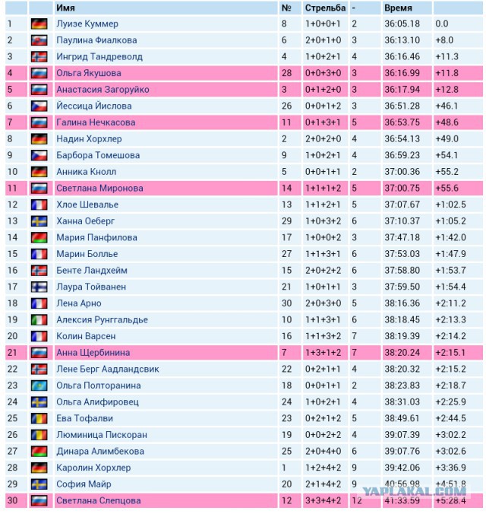Open athlete link Мария Панфилова
Screen dimensions: 486x514
pos(96,237)
